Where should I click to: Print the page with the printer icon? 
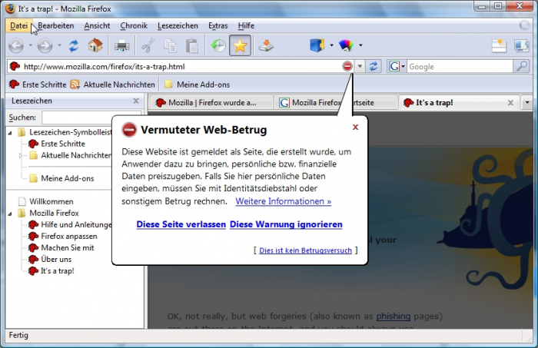coord(121,45)
